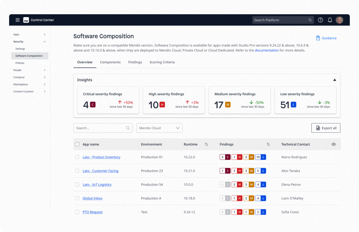Viewport: 359px width, 232px height.
Task: Open the help question mark icon
Action: 321,20
